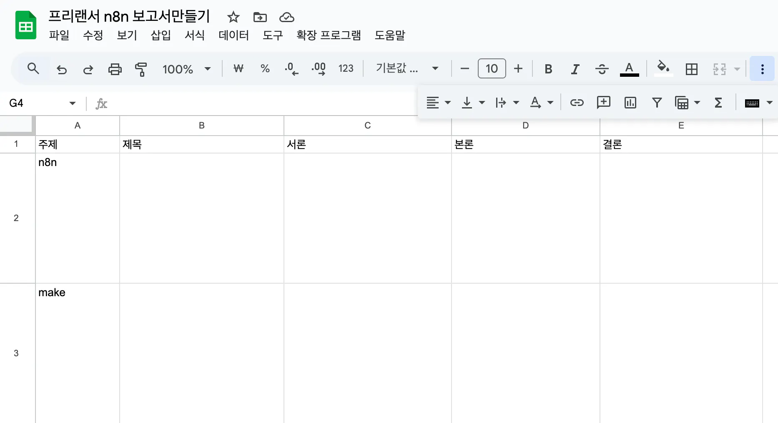Insert a link
778x423 pixels.
point(577,102)
